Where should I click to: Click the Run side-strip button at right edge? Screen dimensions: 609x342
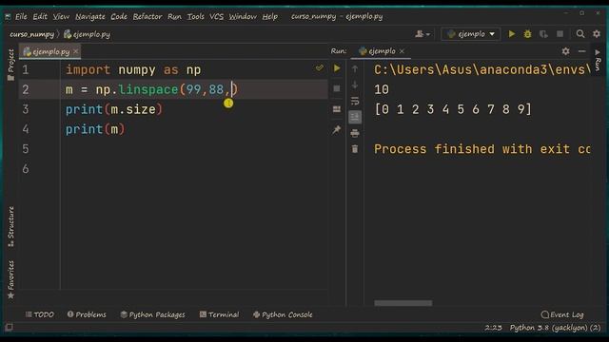point(598,61)
